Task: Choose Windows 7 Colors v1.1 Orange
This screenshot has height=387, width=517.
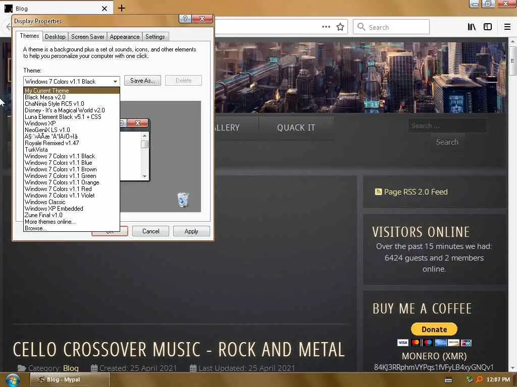Action: click(x=72, y=182)
